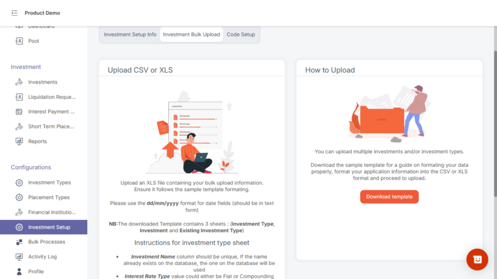Viewport: 497px width, 279px height.
Task: Click the Profile person icon
Action: [19, 272]
